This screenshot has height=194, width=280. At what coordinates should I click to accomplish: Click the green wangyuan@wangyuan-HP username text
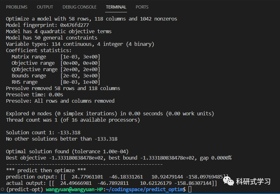coord(74,189)
